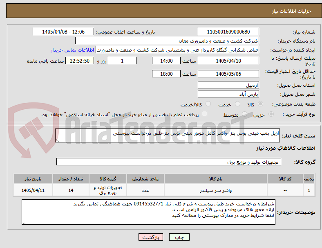Click the شماره نیاز number field
The height and width of the screenshot is (248, 322).
[x=228, y=32]
